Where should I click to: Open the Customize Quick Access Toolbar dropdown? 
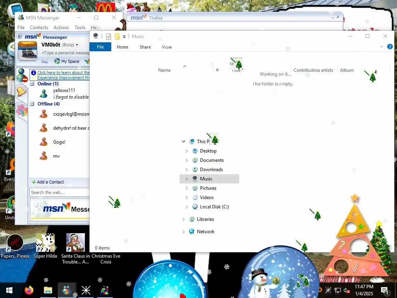[124, 37]
